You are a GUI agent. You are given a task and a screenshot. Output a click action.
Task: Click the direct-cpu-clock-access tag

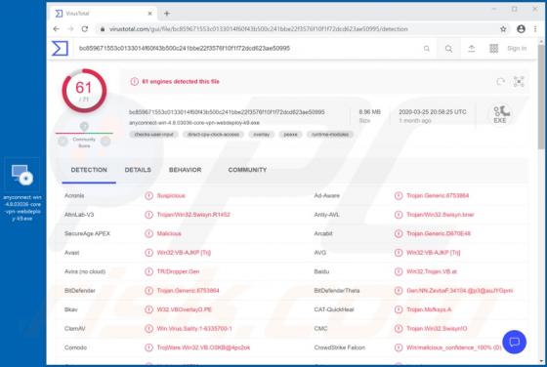[x=213, y=135]
